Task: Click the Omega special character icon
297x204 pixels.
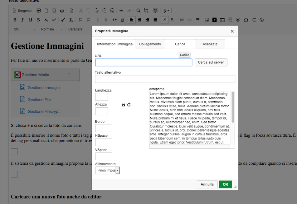Action: tap(246, 20)
